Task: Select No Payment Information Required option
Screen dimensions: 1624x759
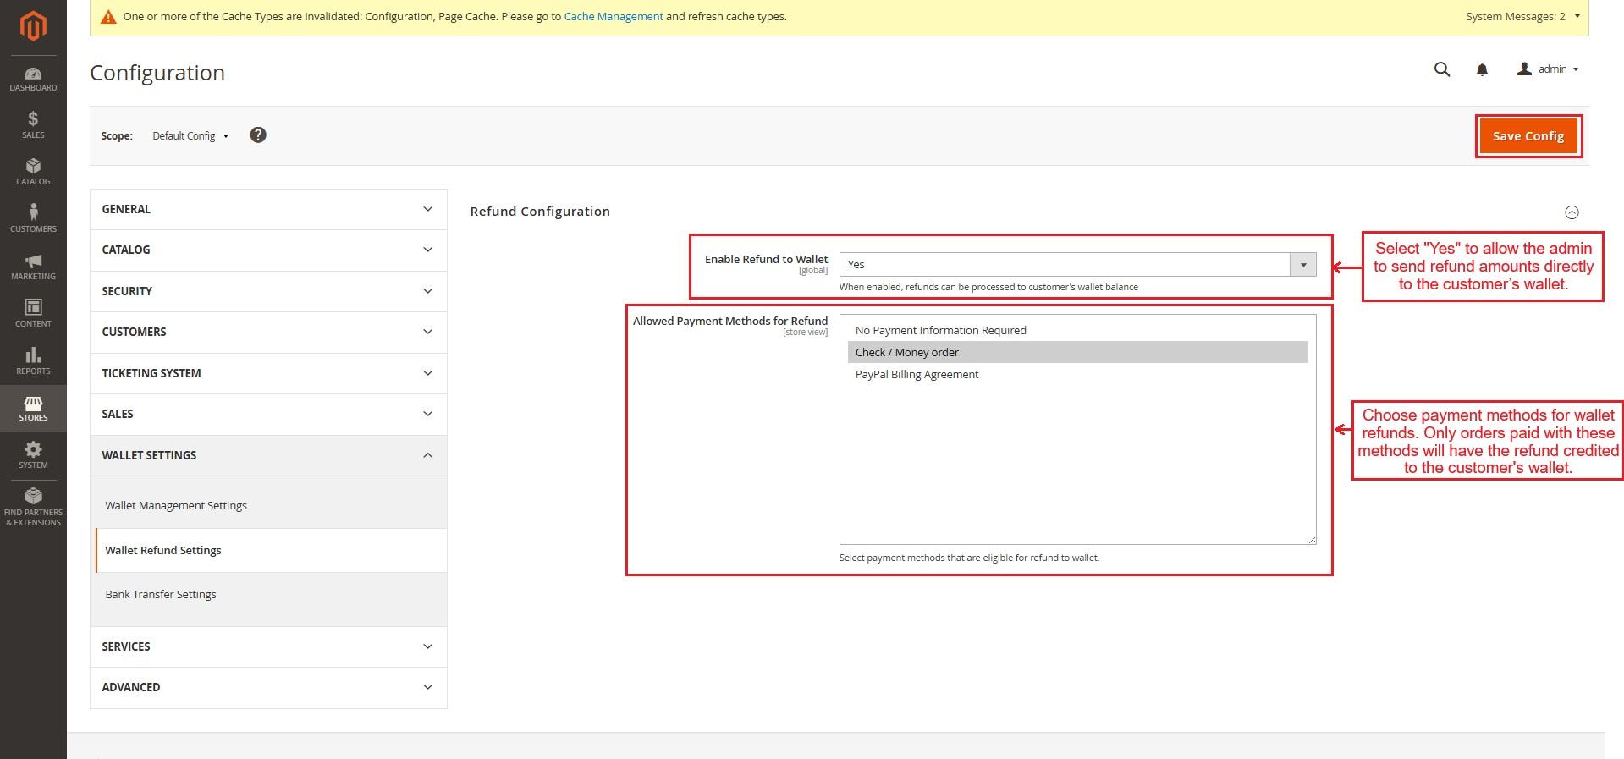Action: point(940,331)
